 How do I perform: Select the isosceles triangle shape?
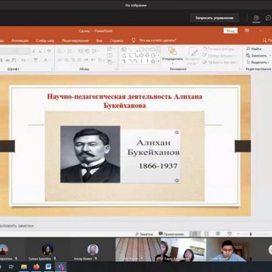124,55
